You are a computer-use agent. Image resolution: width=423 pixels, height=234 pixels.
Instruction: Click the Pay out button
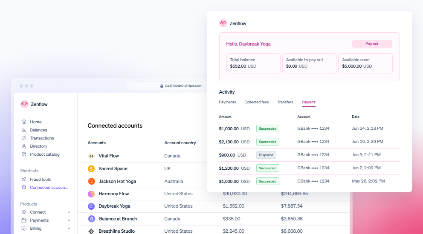tap(372, 44)
